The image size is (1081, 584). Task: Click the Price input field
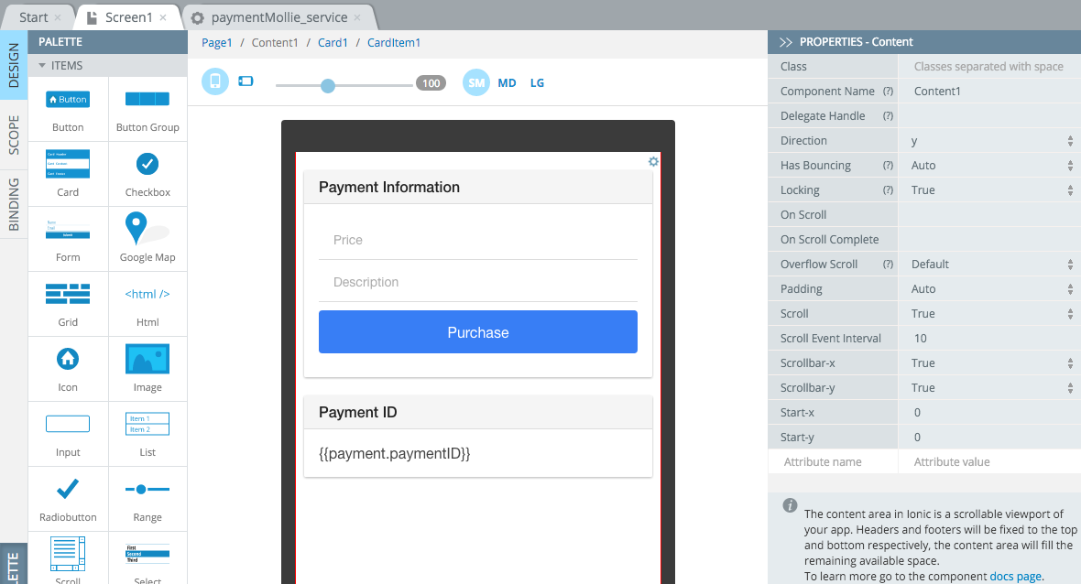477,240
